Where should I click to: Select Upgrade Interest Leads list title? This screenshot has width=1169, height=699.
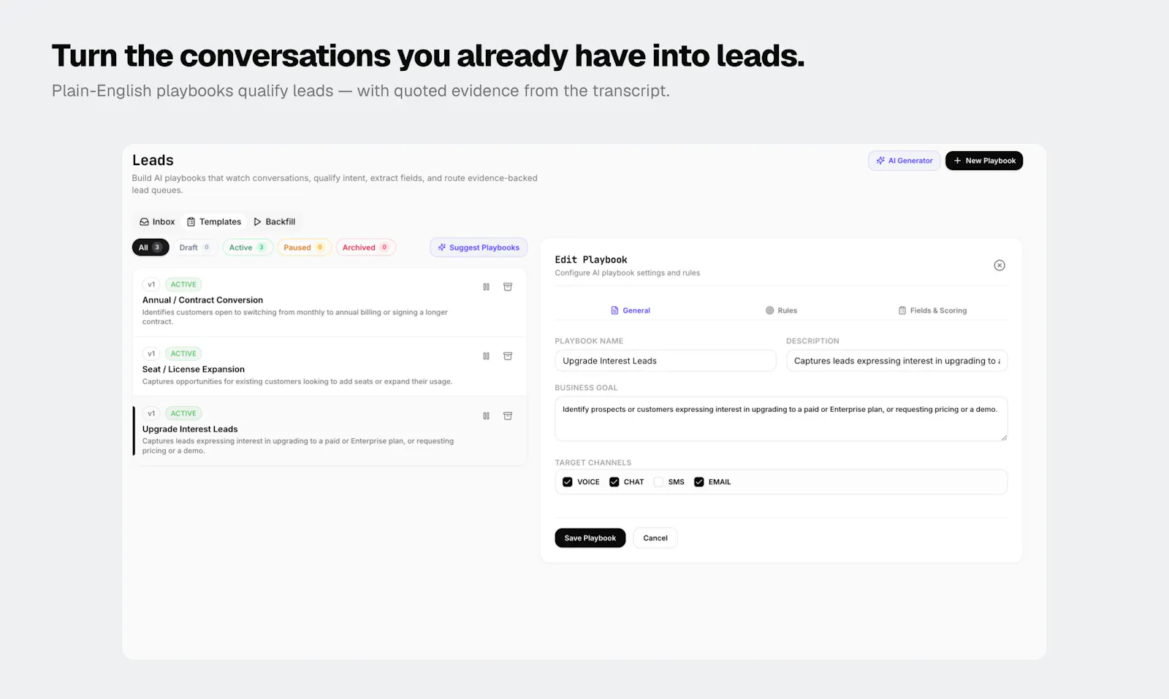(190, 429)
